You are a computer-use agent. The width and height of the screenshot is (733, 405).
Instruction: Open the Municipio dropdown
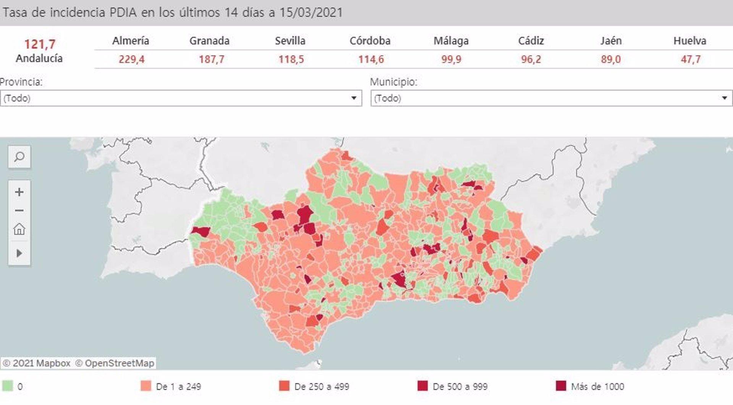(x=725, y=98)
